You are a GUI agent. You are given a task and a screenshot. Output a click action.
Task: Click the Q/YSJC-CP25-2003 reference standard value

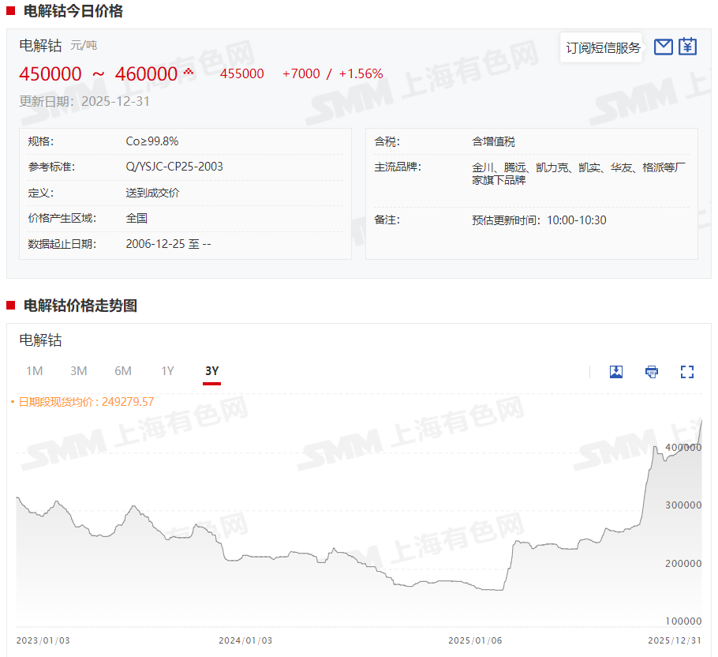point(174,167)
